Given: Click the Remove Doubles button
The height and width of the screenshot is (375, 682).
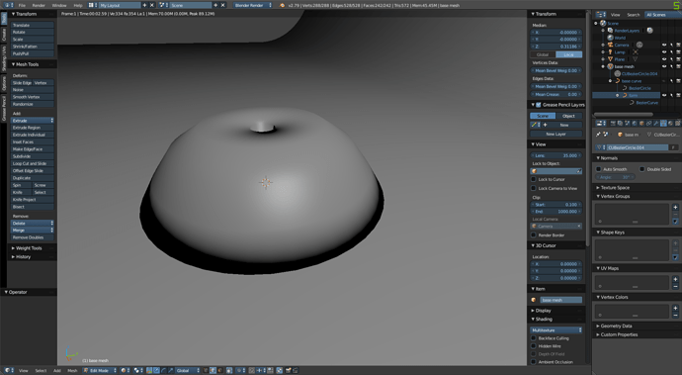Looking at the screenshot, I should point(33,237).
